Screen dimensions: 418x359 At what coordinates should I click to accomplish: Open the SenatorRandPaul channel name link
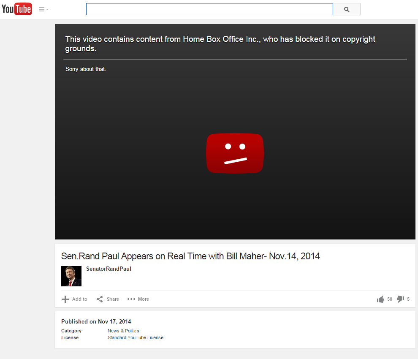coord(109,269)
